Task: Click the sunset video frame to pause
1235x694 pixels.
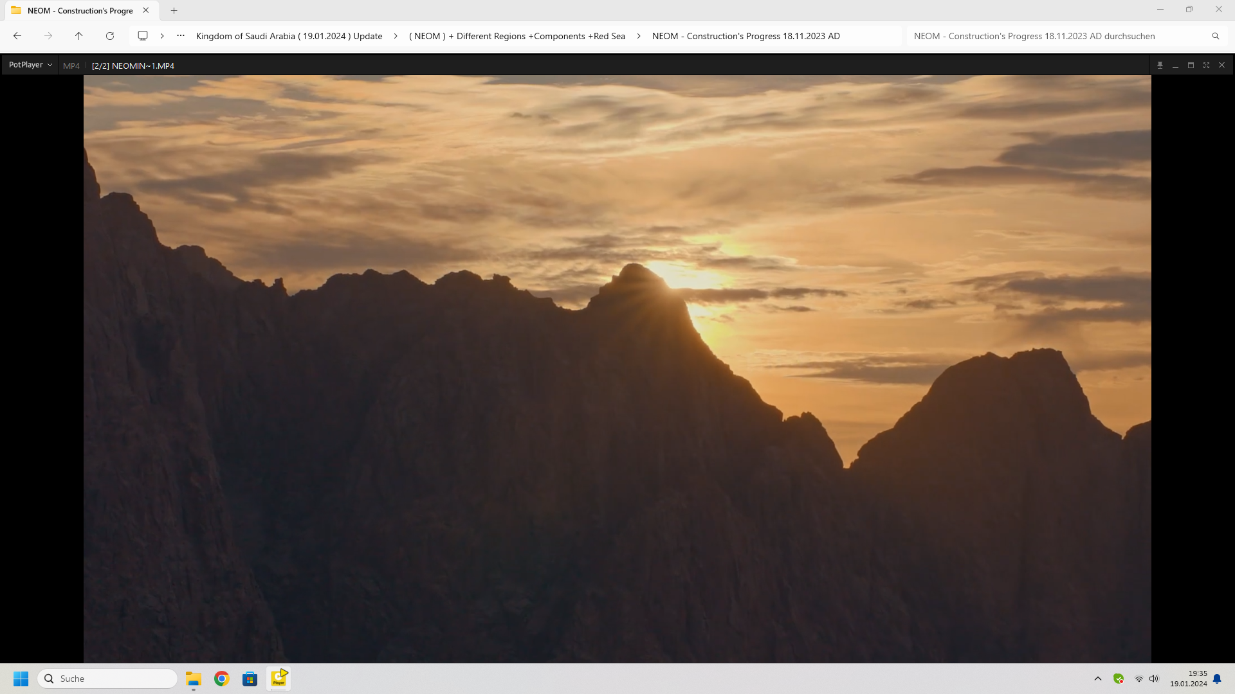Action: pyautogui.click(x=617, y=369)
